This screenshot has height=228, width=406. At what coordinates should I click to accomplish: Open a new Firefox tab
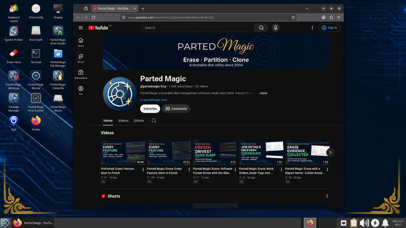click(143, 8)
